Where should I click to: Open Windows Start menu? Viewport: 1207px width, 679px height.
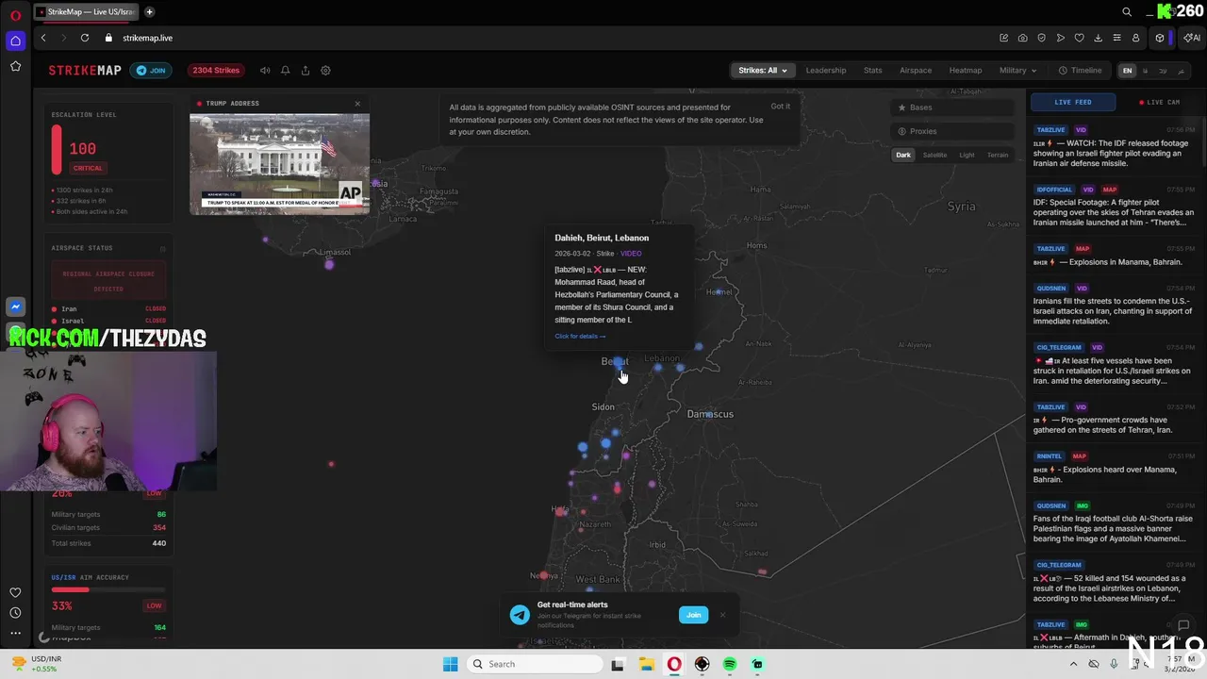[x=451, y=664]
